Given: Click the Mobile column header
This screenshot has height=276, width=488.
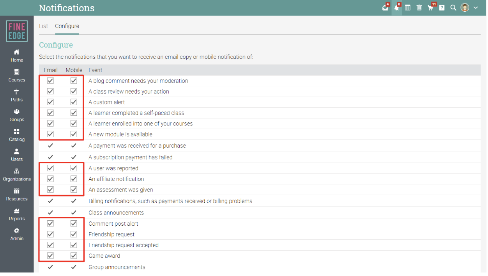Looking at the screenshot, I should point(74,70).
